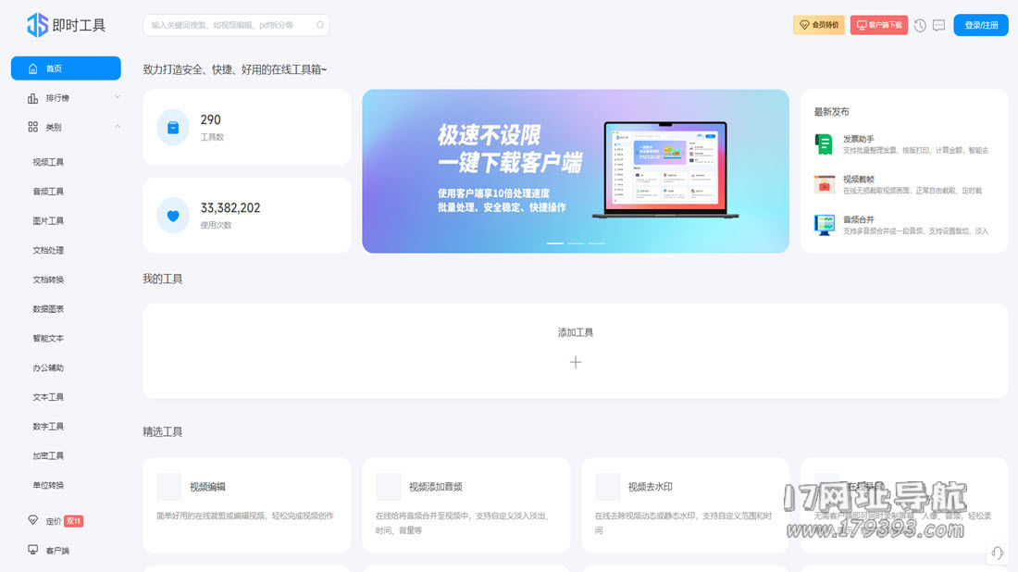The height and width of the screenshot is (572, 1018).
Task: Open 加密工具 category in sidebar
Action: click(x=48, y=456)
